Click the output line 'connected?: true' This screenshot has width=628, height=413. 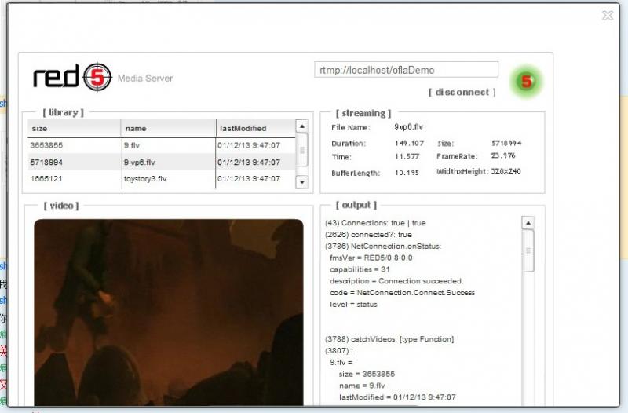click(368, 234)
